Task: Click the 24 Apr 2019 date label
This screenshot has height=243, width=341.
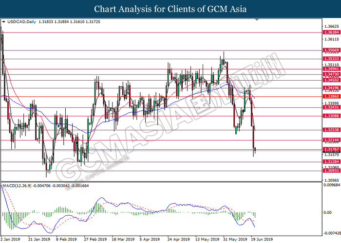Action: (179, 239)
